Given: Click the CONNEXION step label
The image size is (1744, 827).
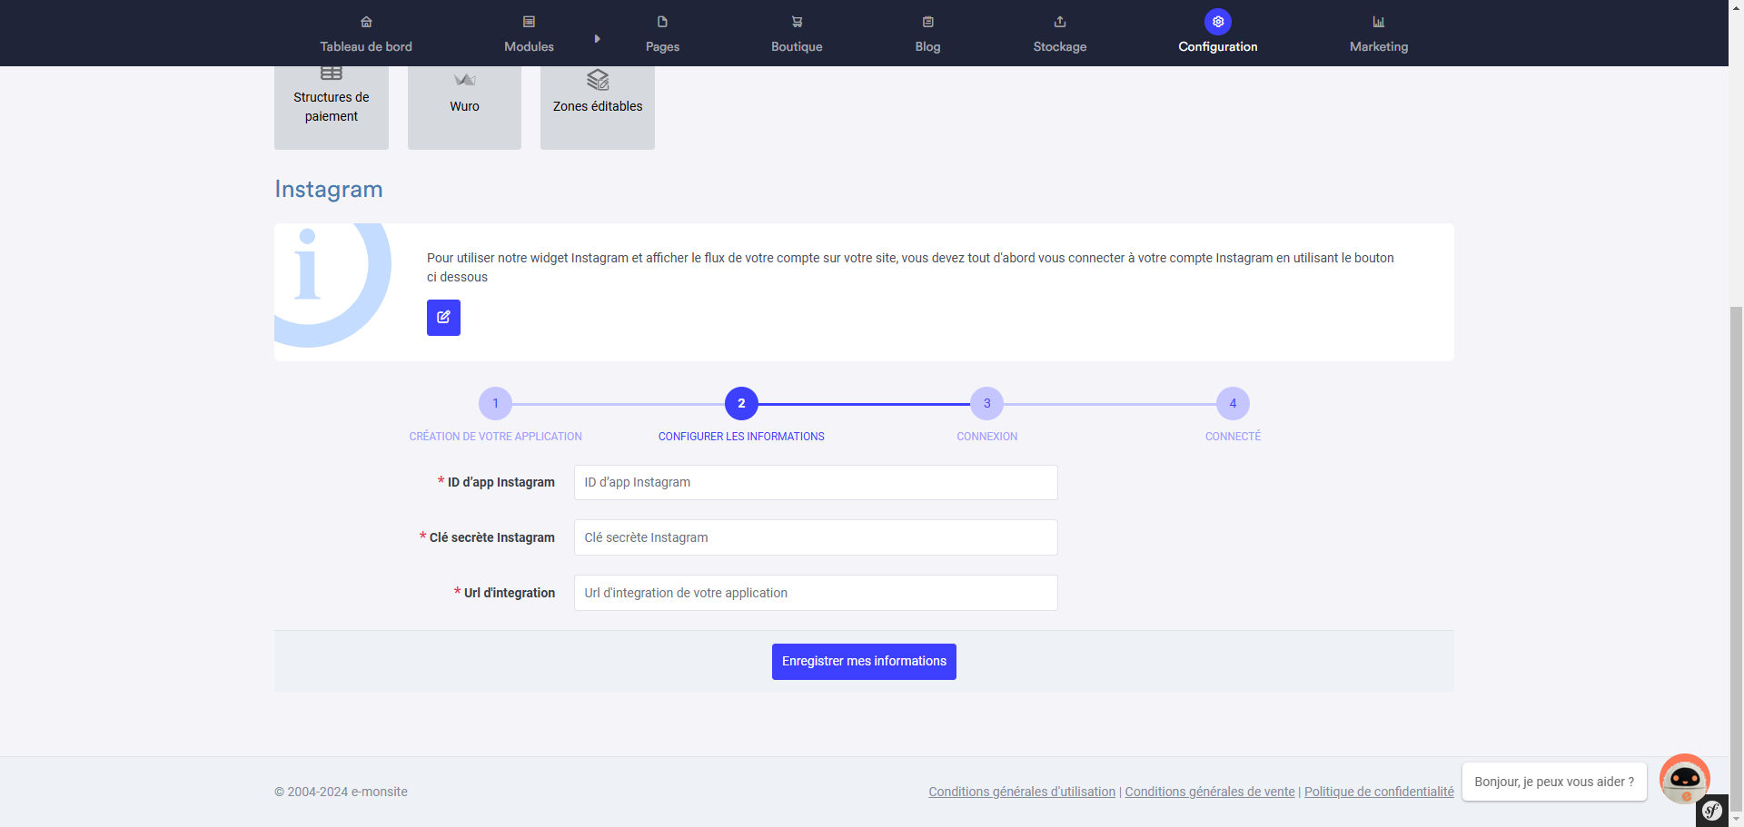Looking at the screenshot, I should pyautogui.click(x=987, y=437).
